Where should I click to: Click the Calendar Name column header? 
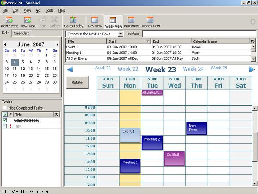click(221, 41)
